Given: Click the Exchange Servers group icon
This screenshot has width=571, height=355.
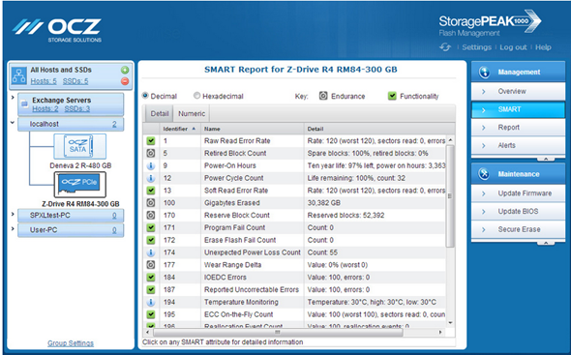Looking at the screenshot, I should coord(24,104).
